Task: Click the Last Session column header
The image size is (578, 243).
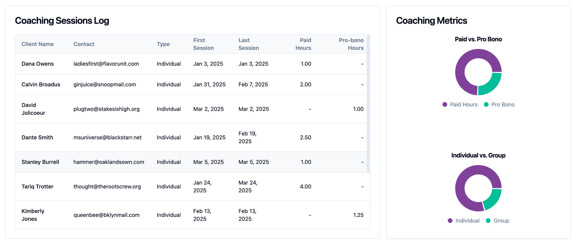Action: 249,44
